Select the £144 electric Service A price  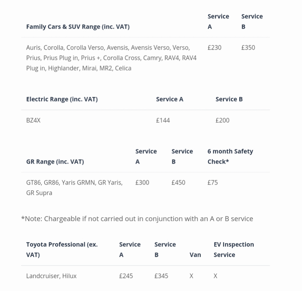163,120
